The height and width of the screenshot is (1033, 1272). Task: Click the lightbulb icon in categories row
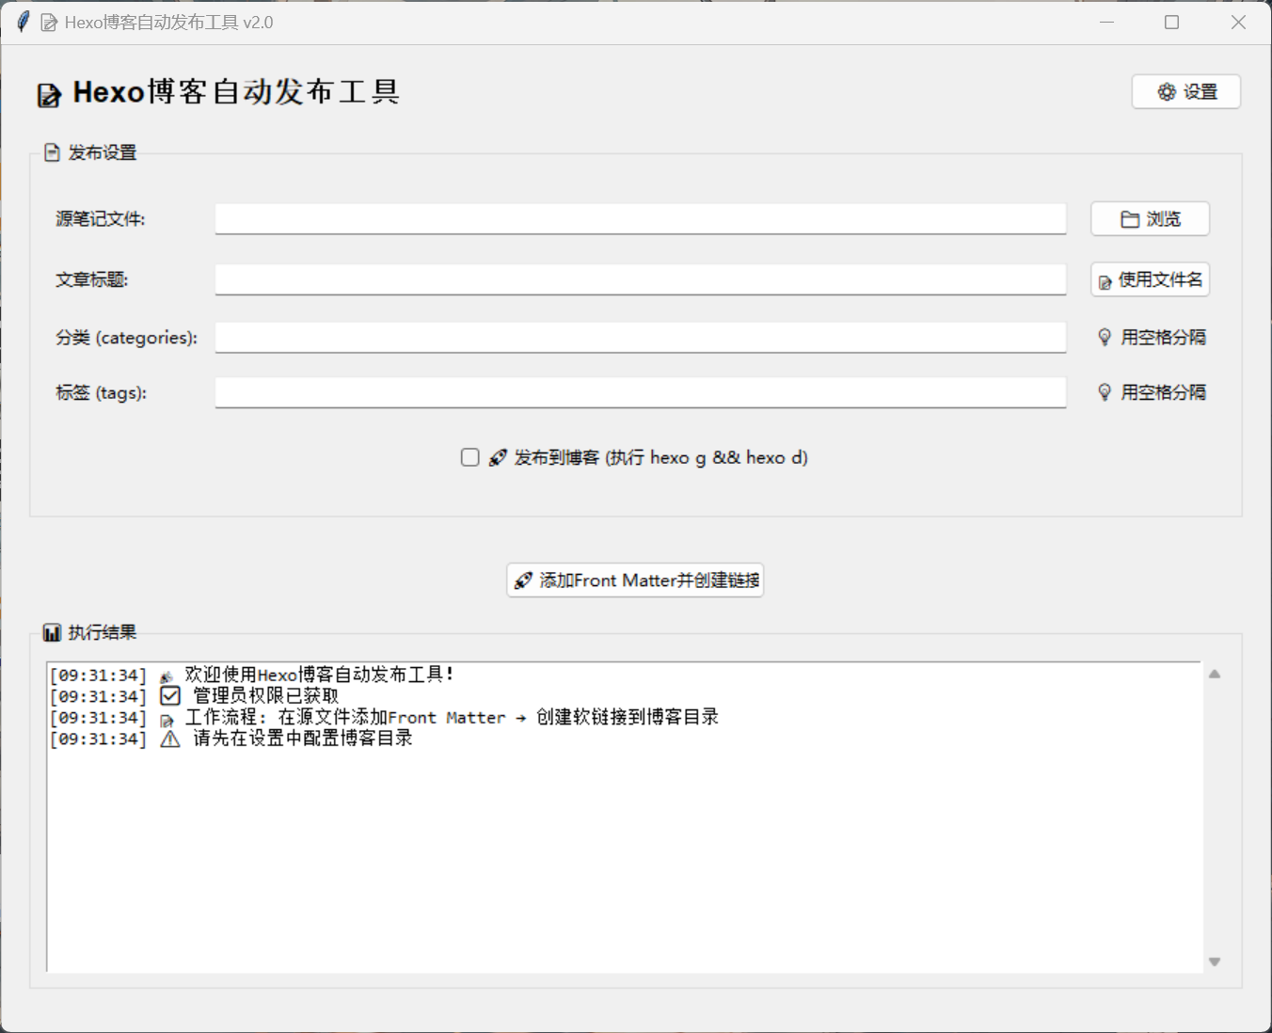(x=1105, y=337)
